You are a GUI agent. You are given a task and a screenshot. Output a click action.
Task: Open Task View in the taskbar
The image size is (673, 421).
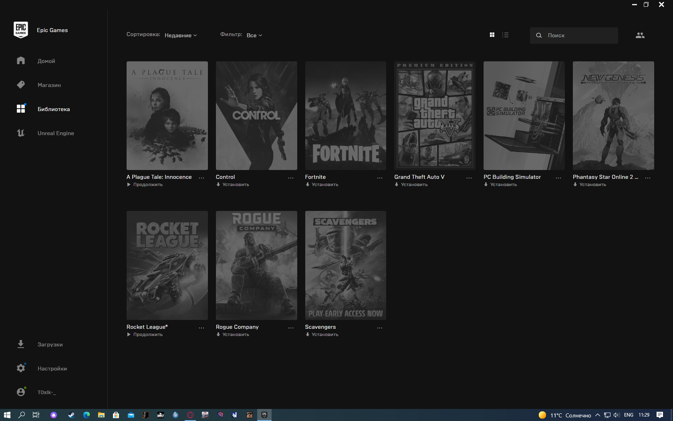36,415
